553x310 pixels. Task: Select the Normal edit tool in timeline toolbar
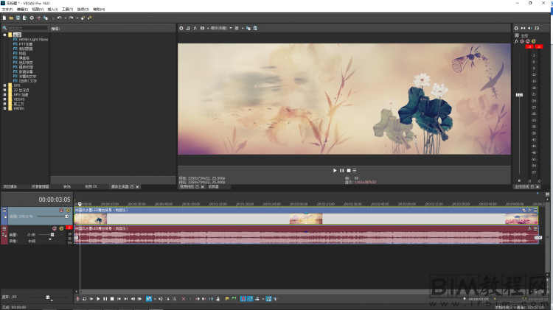coord(149,299)
